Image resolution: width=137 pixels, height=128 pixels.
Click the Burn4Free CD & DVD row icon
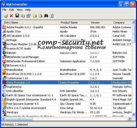pyautogui.click(x=4, y=74)
